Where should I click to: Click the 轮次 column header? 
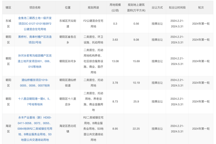click(x=201, y=7)
